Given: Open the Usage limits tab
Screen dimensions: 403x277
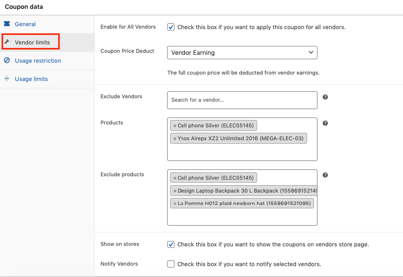Looking at the screenshot, I should 31,79.
